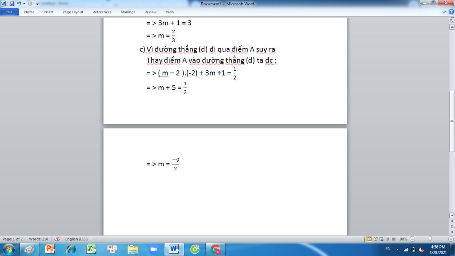Click the vertical scrollbar down arrow
Image resolution: width=455 pixels, height=256 pixels.
(452, 216)
